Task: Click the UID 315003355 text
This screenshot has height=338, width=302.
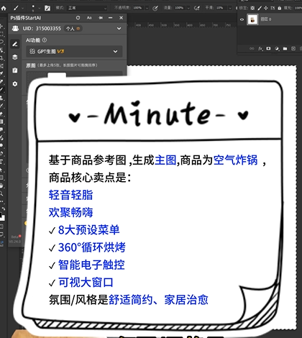Action: [42, 29]
